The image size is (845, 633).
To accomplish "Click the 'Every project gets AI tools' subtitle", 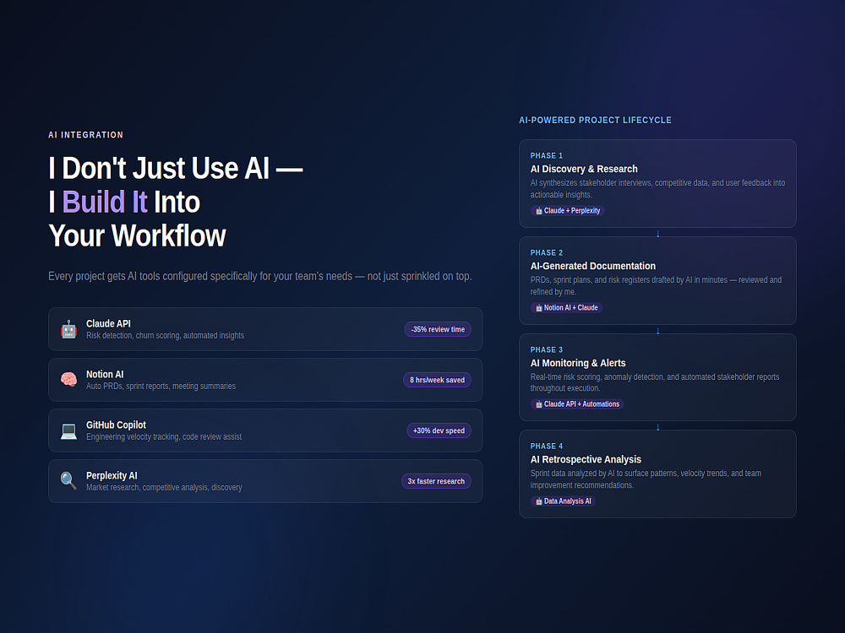I will [x=259, y=276].
